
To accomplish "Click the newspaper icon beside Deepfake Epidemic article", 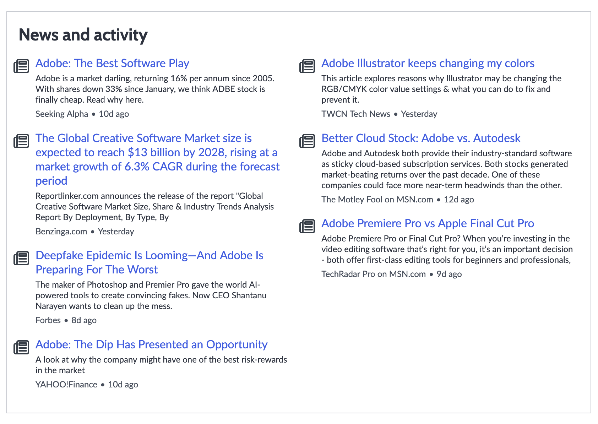I will pyautogui.click(x=21, y=258).
